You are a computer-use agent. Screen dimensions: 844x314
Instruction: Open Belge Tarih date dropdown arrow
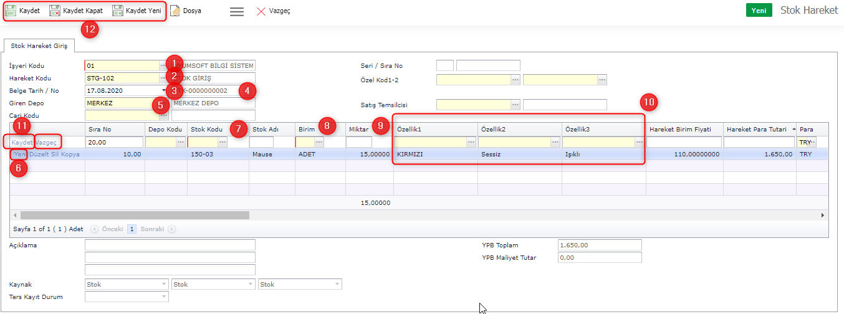click(165, 90)
